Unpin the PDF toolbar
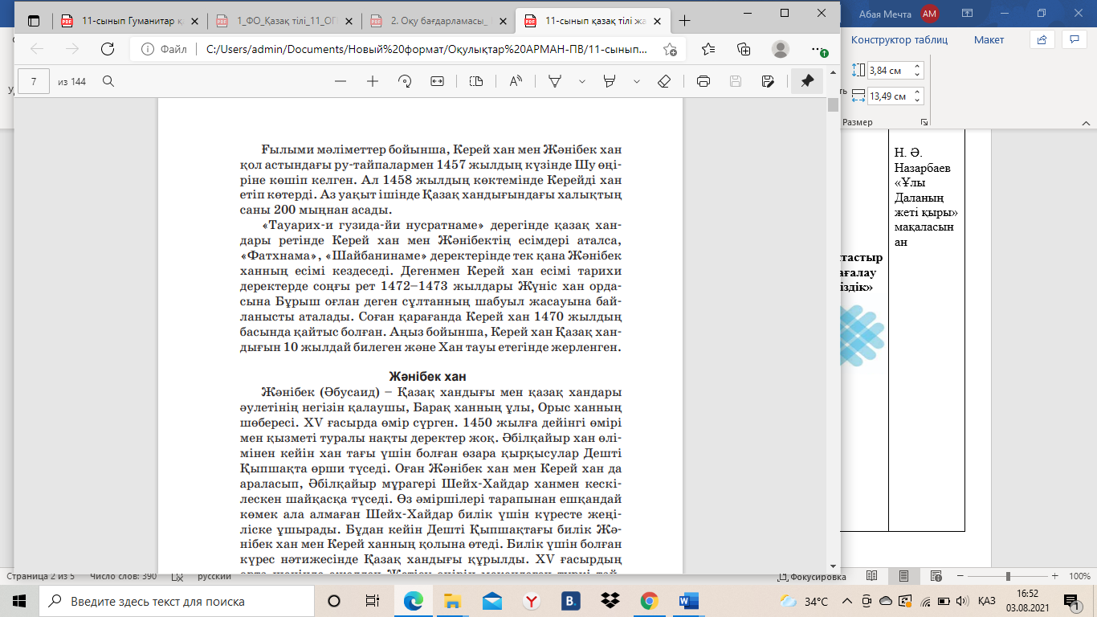Viewport: 1097px width, 617px height. [x=807, y=81]
